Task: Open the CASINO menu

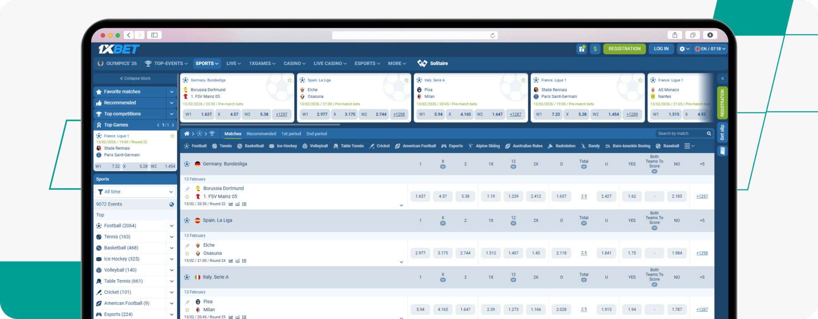Action: coord(294,64)
